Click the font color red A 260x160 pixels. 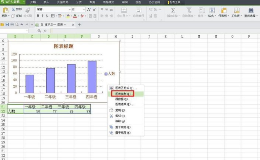pyautogui.click(x=75, y=16)
